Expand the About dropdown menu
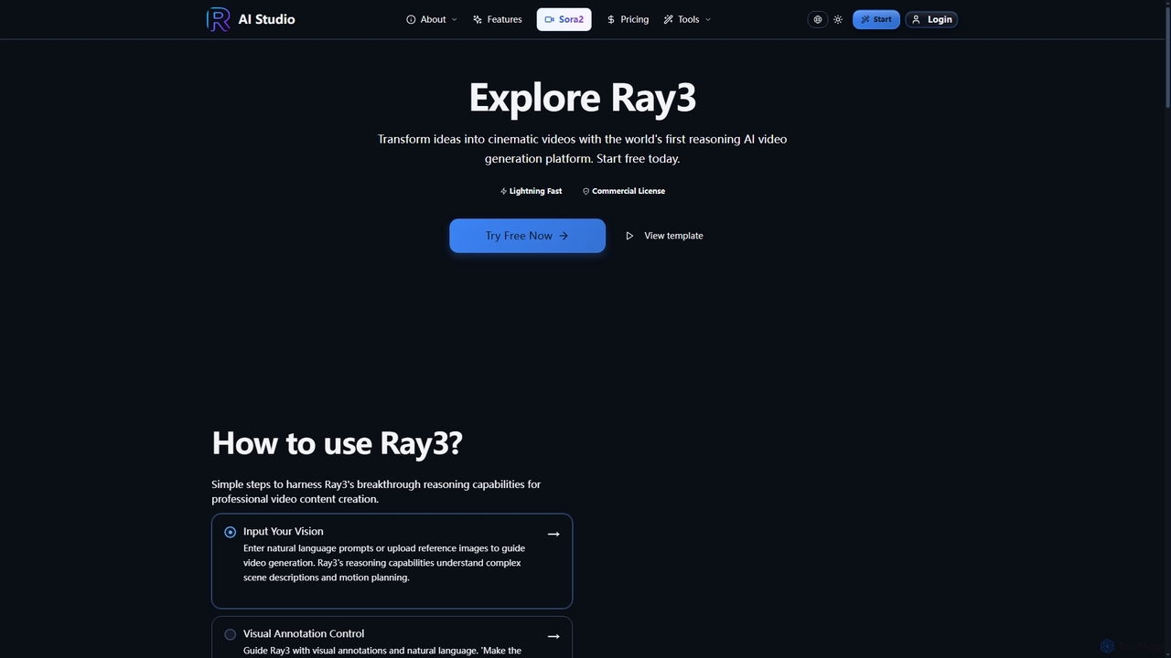The height and width of the screenshot is (658, 1171). coord(431,19)
